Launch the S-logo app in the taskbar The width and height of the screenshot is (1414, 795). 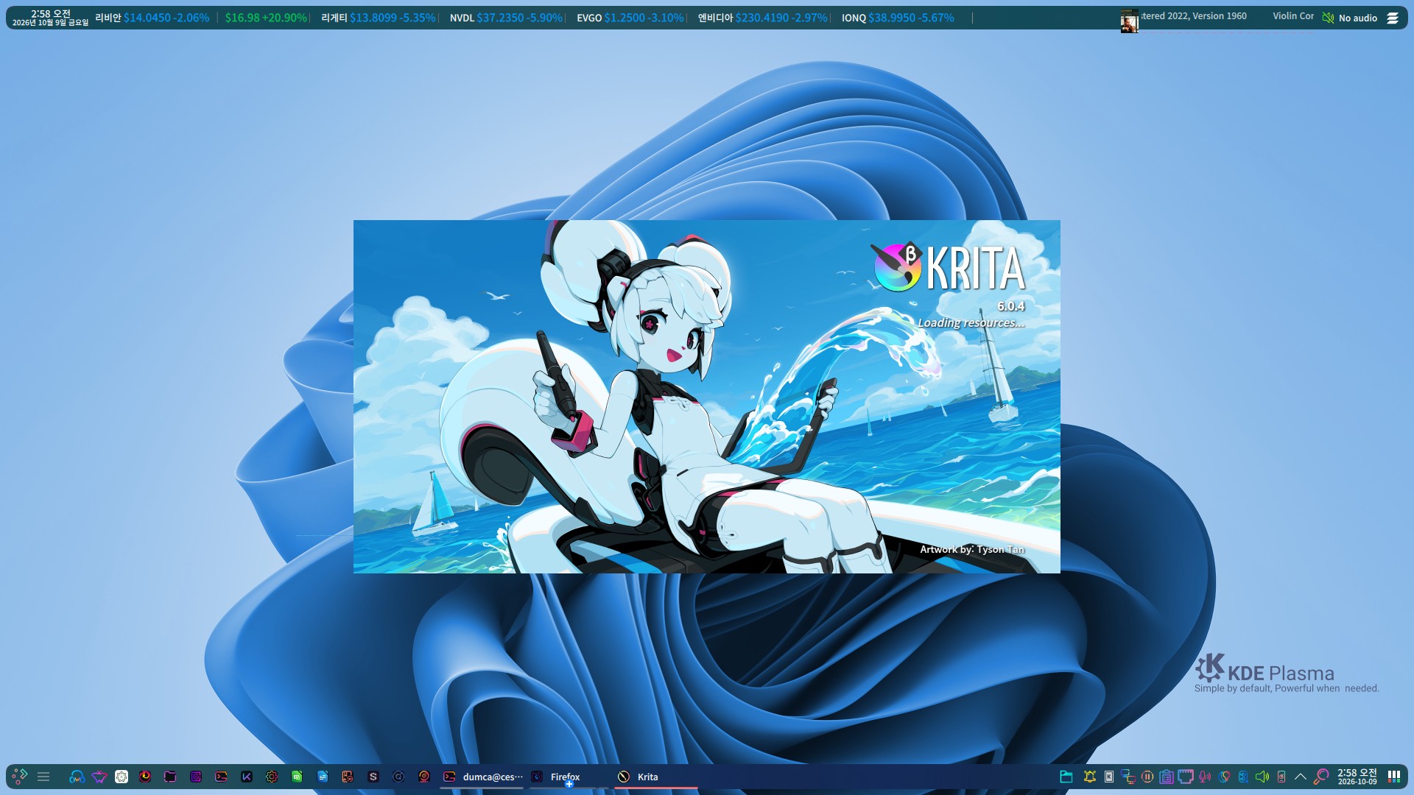373,777
